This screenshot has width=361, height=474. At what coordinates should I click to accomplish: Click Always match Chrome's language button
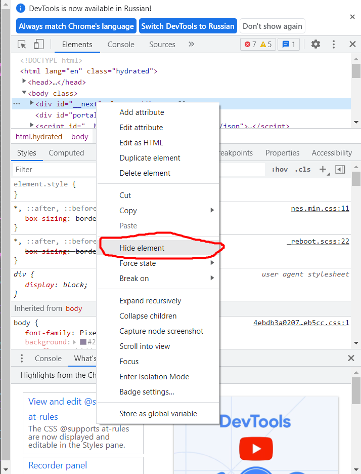(x=76, y=26)
